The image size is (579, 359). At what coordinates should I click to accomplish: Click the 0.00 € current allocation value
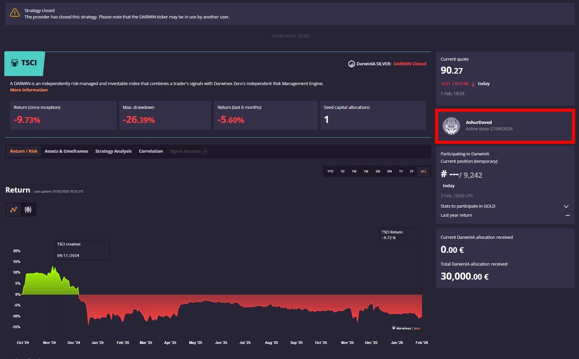click(452, 250)
